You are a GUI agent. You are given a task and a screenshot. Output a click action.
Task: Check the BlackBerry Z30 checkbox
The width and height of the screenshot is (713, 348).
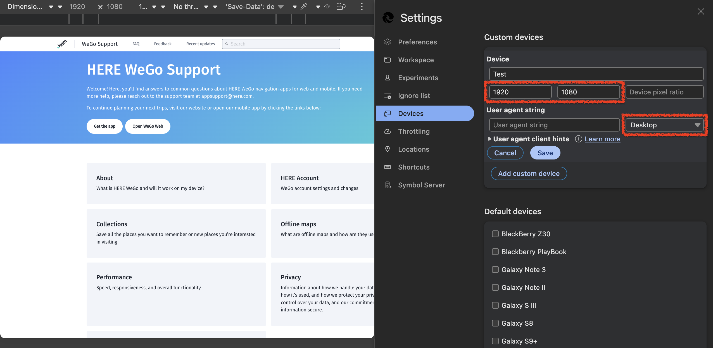pos(495,234)
